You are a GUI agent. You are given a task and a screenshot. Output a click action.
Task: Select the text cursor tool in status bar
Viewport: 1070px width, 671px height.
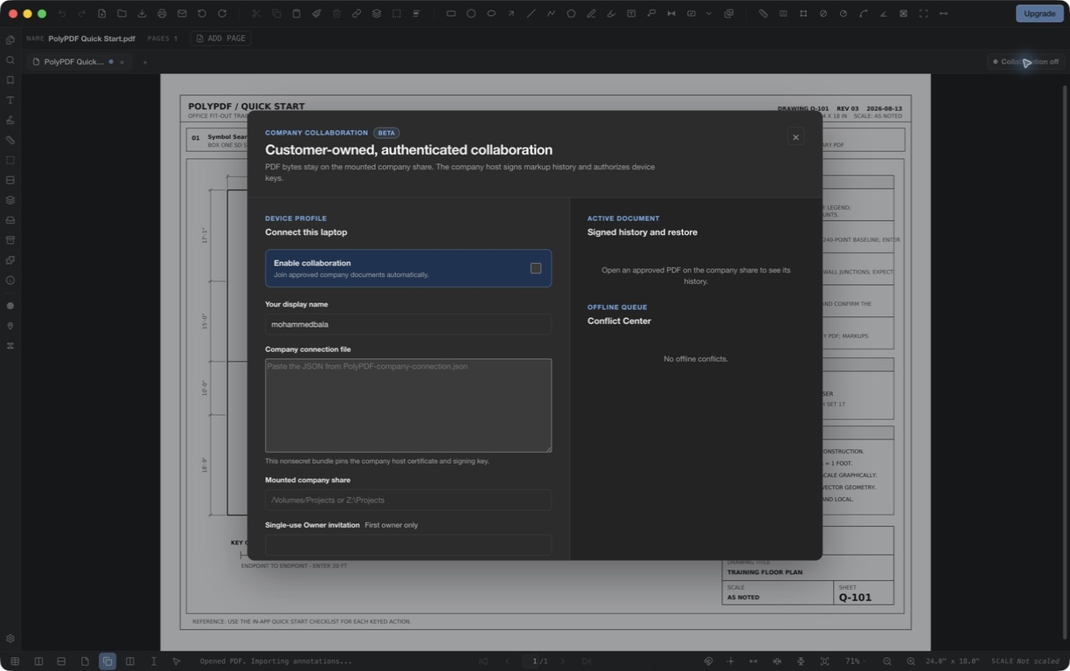(153, 661)
